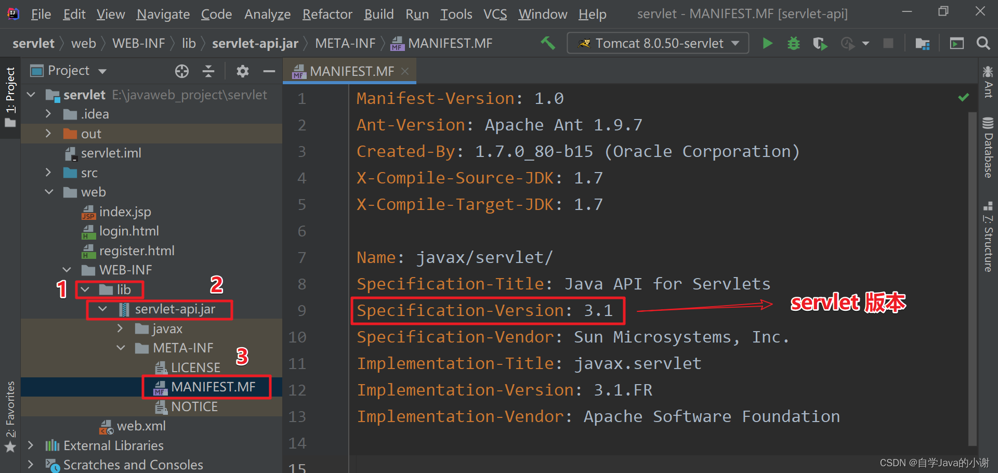Click servlet in the breadcrumb bar
This screenshot has width=998, height=473.
pyautogui.click(x=33, y=43)
